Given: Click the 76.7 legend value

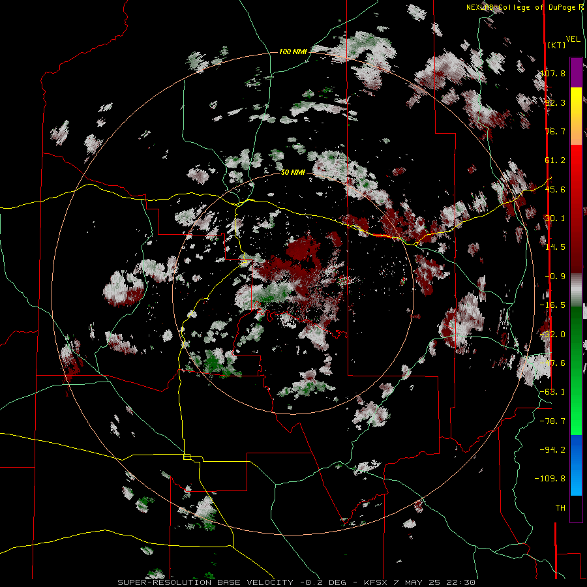Looking at the screenshot, I should (x=555, y=131).
